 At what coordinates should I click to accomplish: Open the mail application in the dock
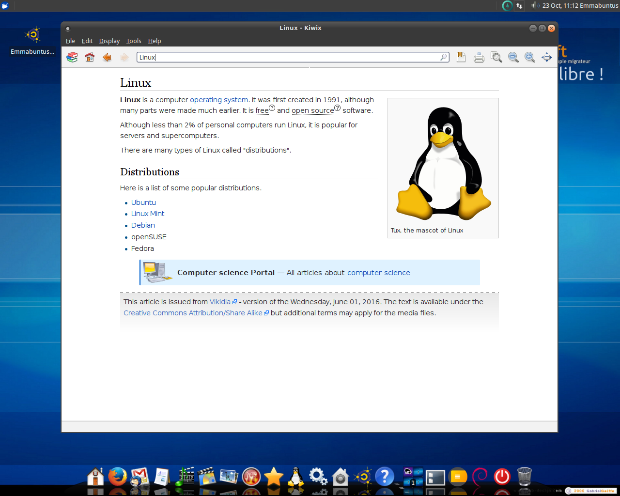pyautogui.click(x=140, y=477)
